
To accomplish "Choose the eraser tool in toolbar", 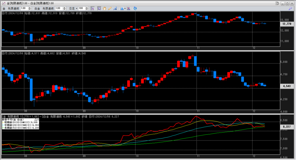I will click(x=115, y=8).
